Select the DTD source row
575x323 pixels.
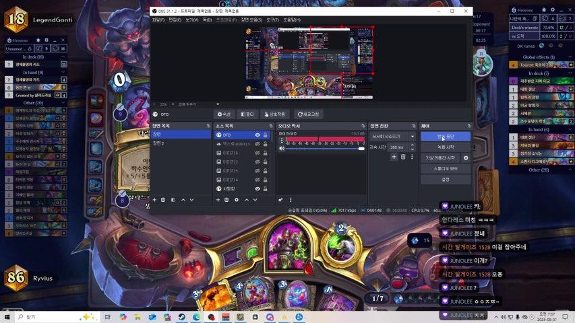point(242,135)
